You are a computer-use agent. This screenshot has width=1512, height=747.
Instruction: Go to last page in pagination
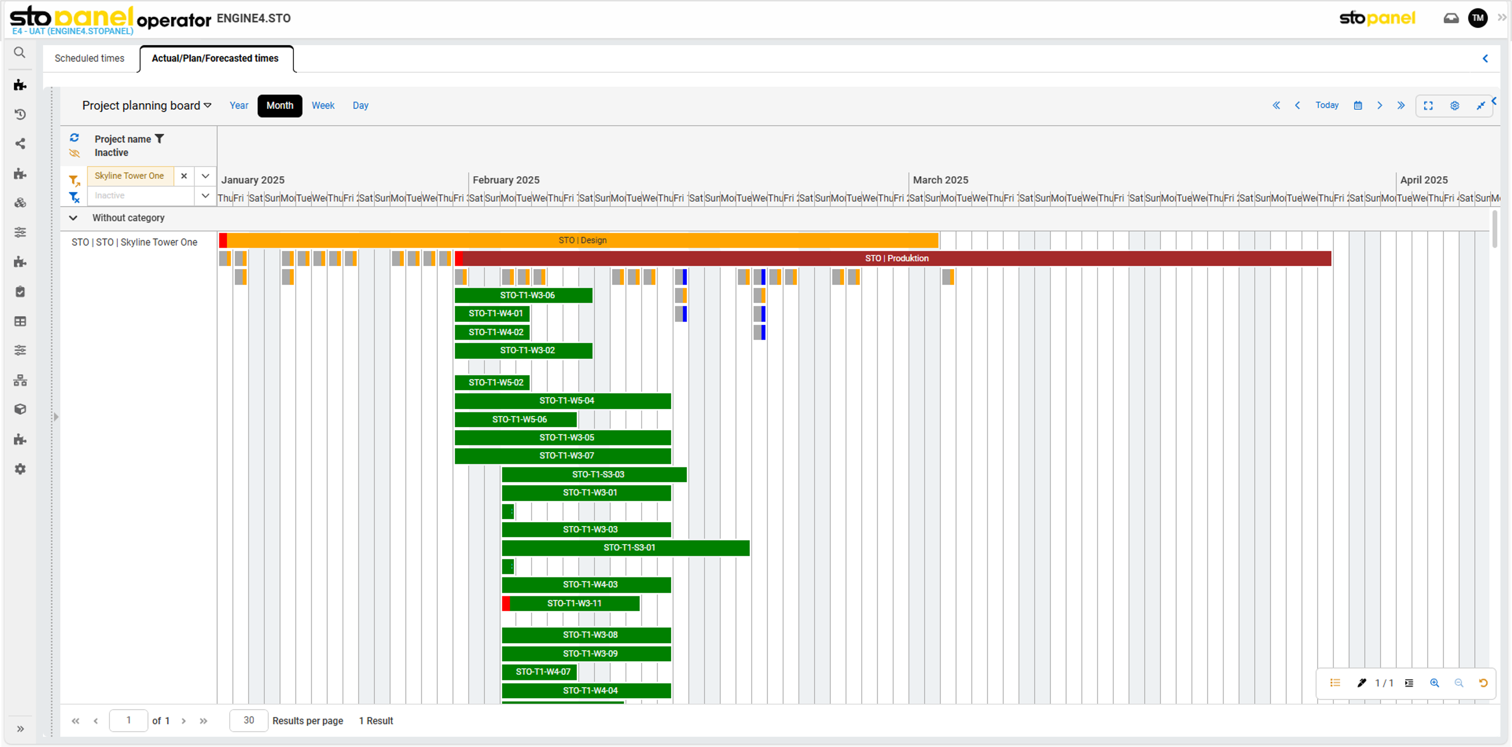204,721
